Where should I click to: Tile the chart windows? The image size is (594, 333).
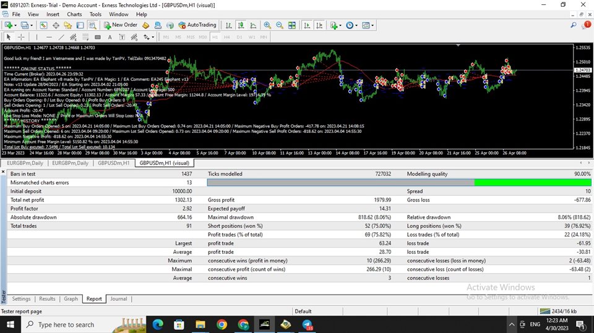point(291,25)
